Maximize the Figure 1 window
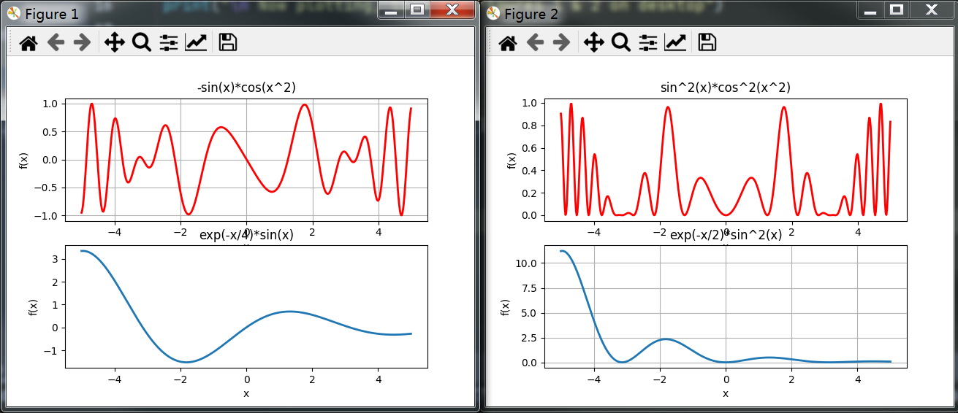This screenshot has width=958, height=413. point(417,10)
